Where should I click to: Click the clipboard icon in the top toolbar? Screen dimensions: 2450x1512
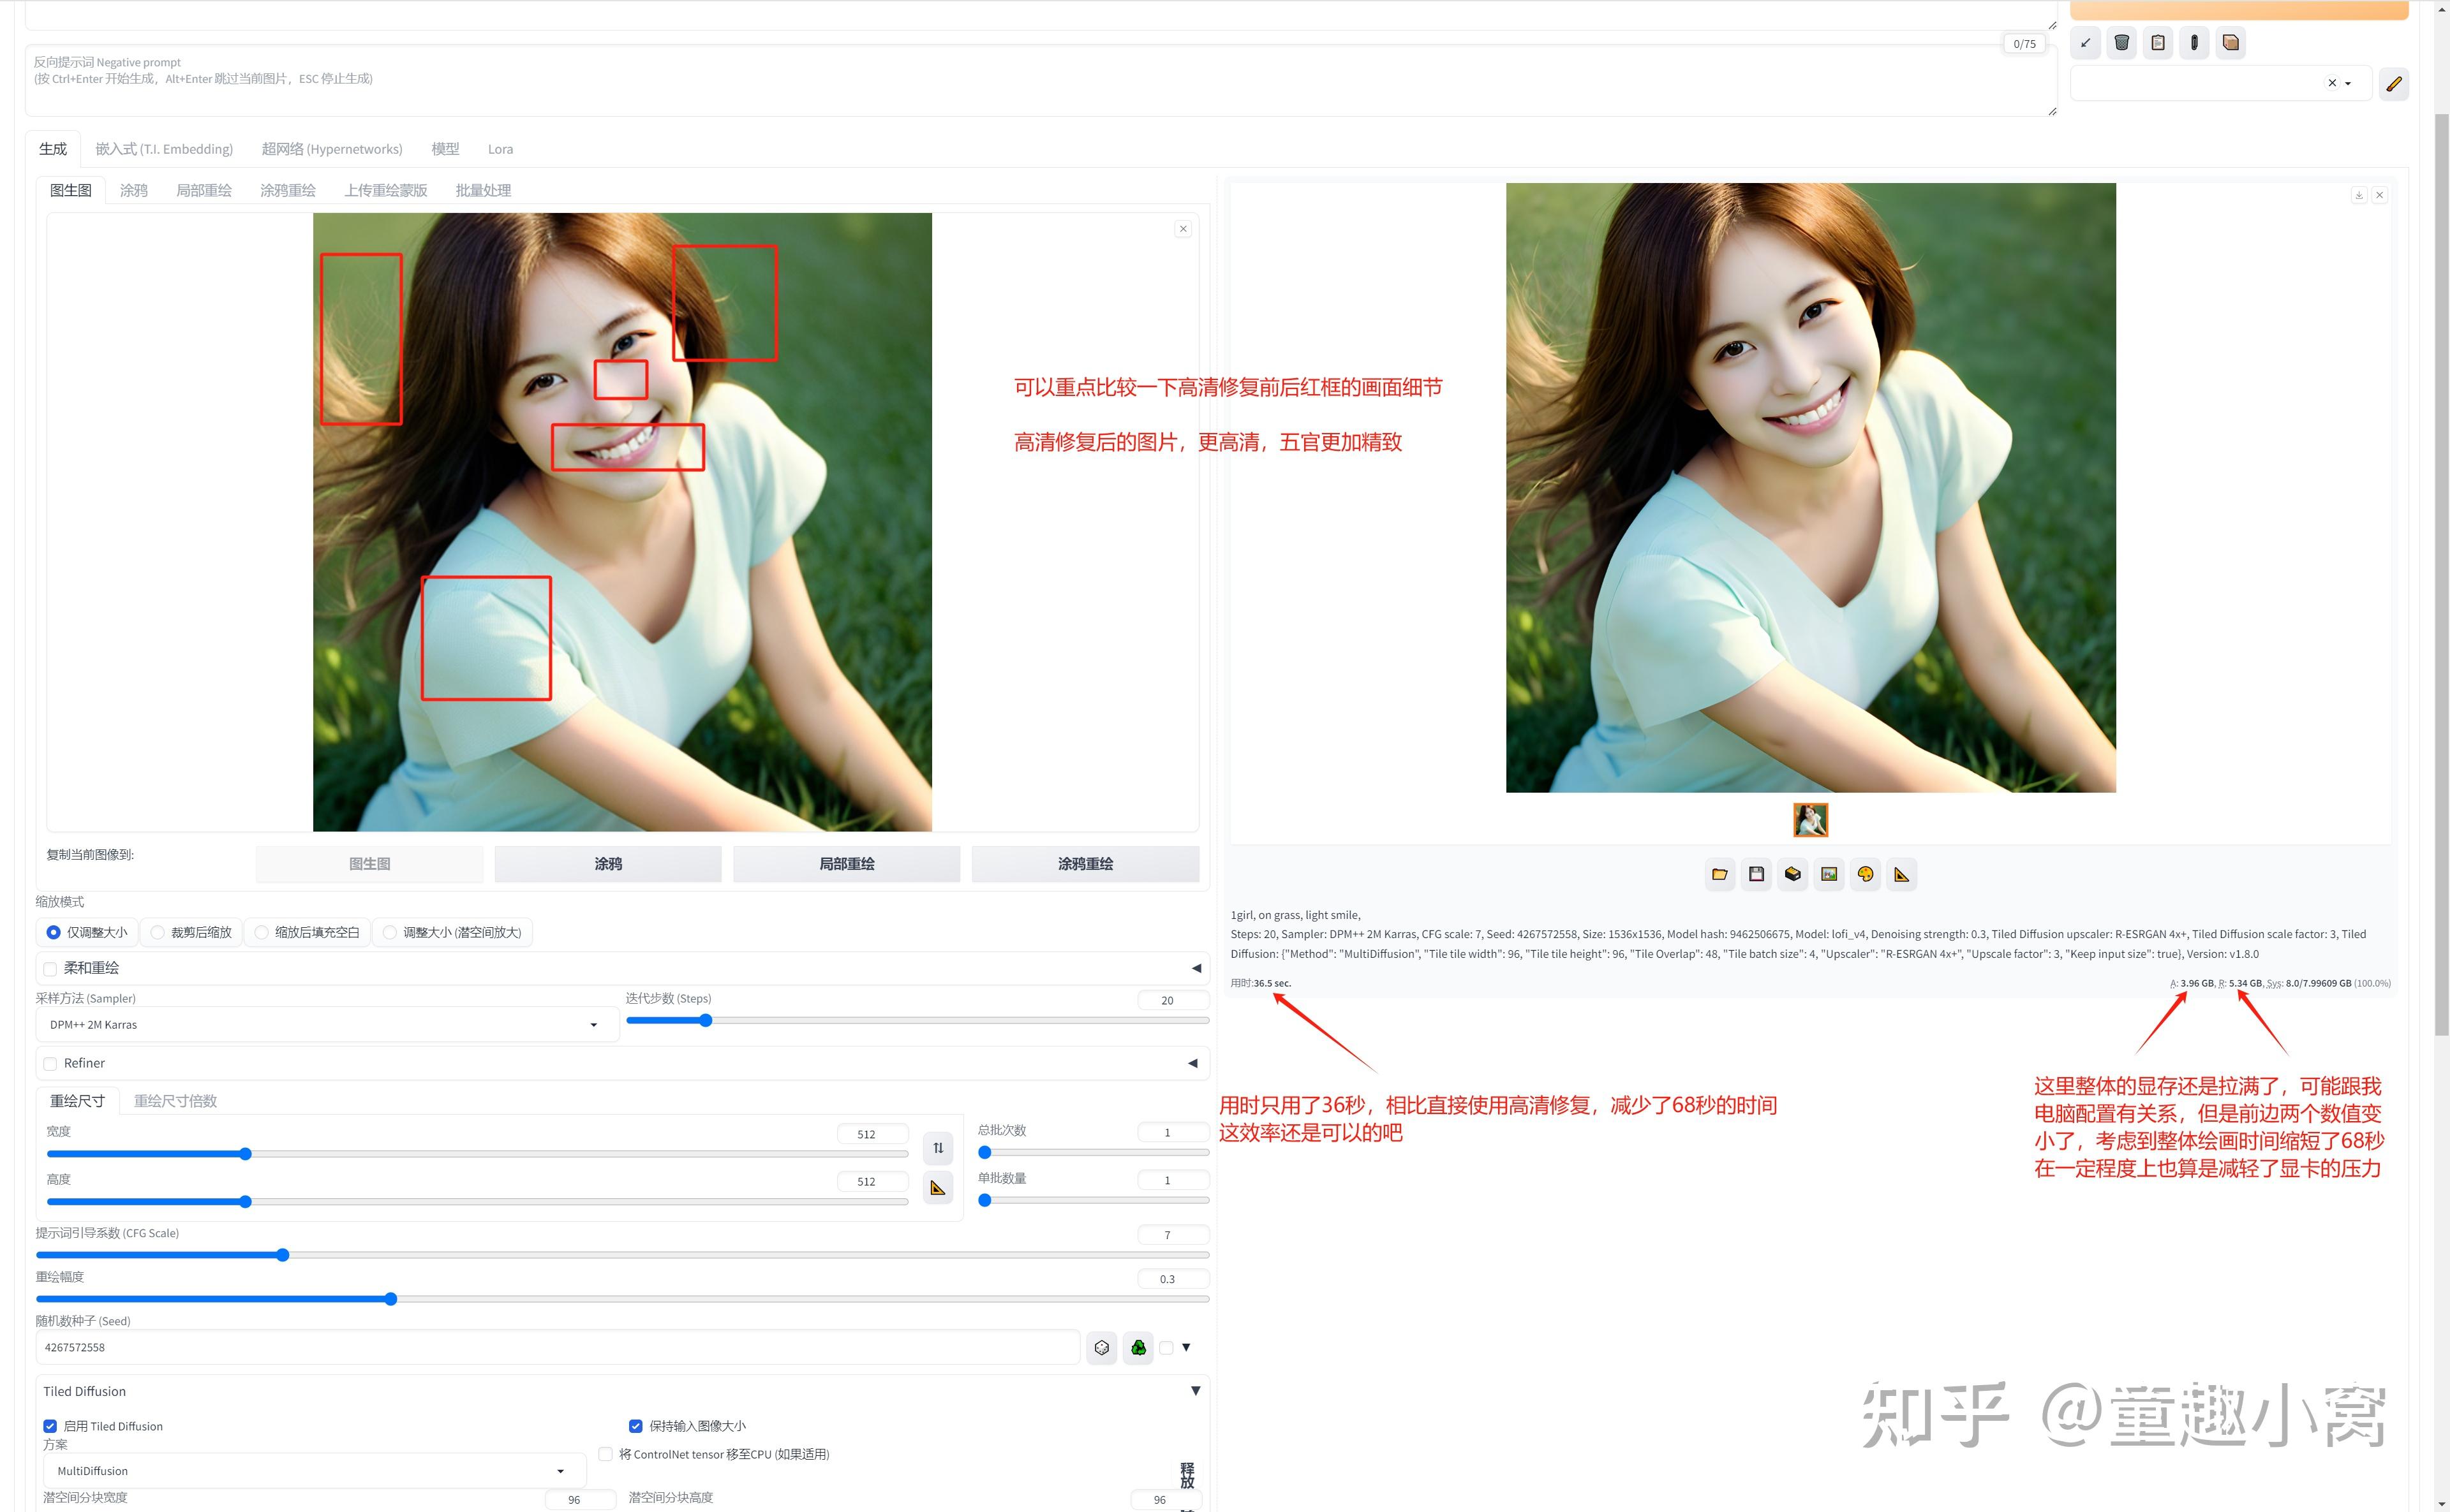[2157, 42]
